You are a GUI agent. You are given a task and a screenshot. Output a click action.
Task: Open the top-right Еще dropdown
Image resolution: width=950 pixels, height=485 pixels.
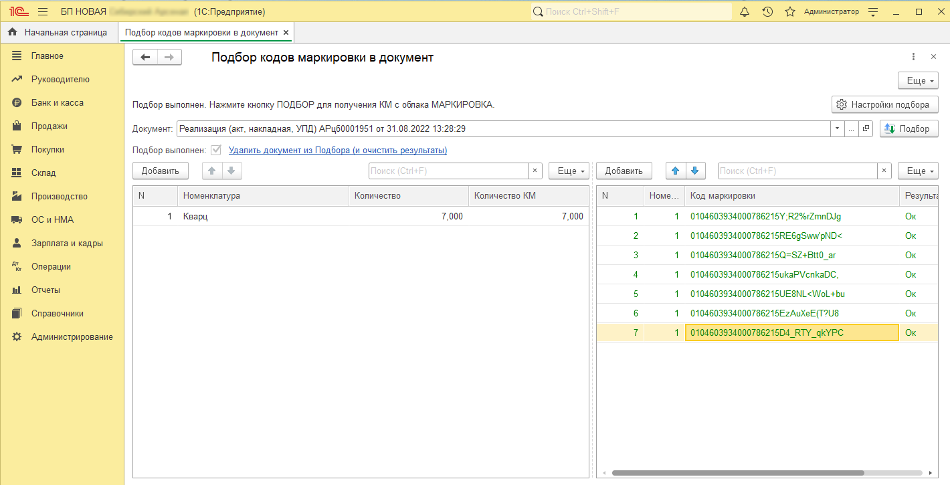click(x=918, y=80)
